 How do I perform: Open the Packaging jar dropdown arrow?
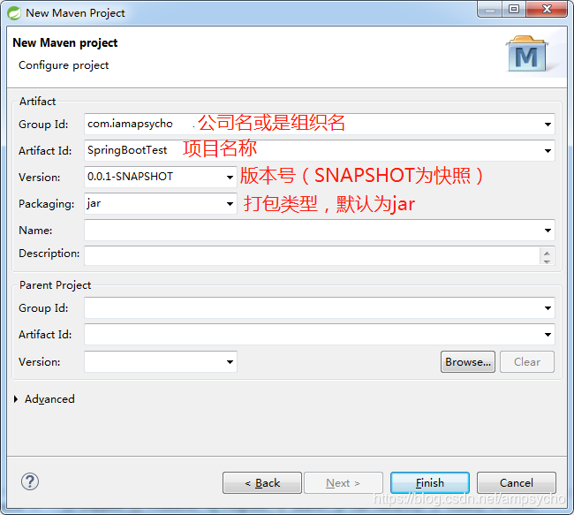[230, 204]
